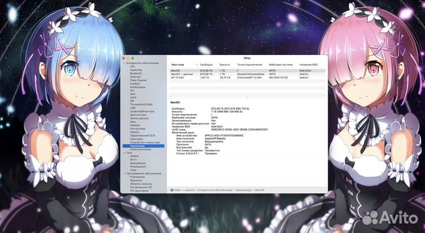Screen dimensions: 425x233
Task: Click Хранилище in the path bar
Action: 243,190
